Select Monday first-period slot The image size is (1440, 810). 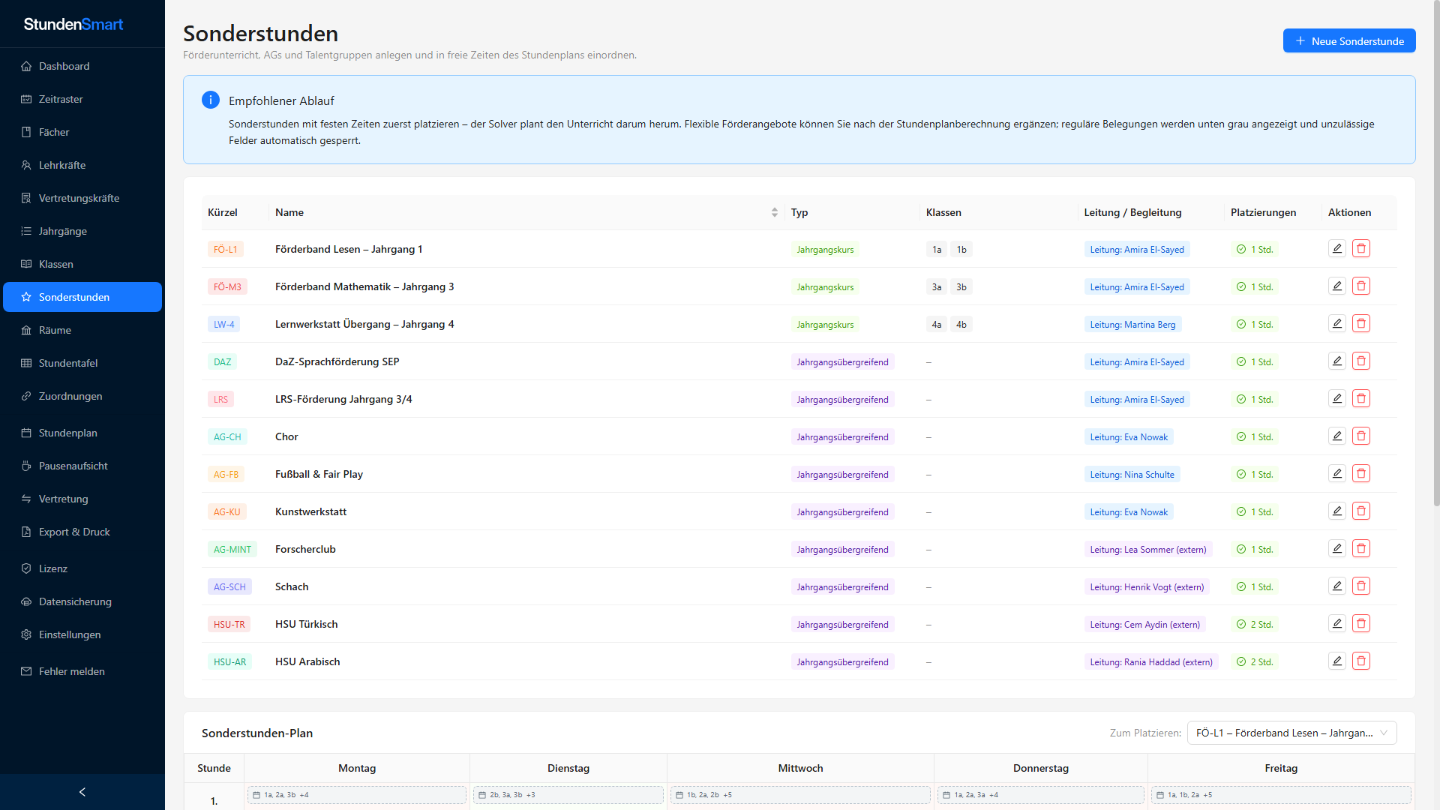357,795
